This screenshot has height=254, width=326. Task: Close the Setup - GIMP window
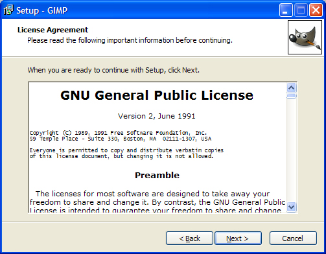316,10
